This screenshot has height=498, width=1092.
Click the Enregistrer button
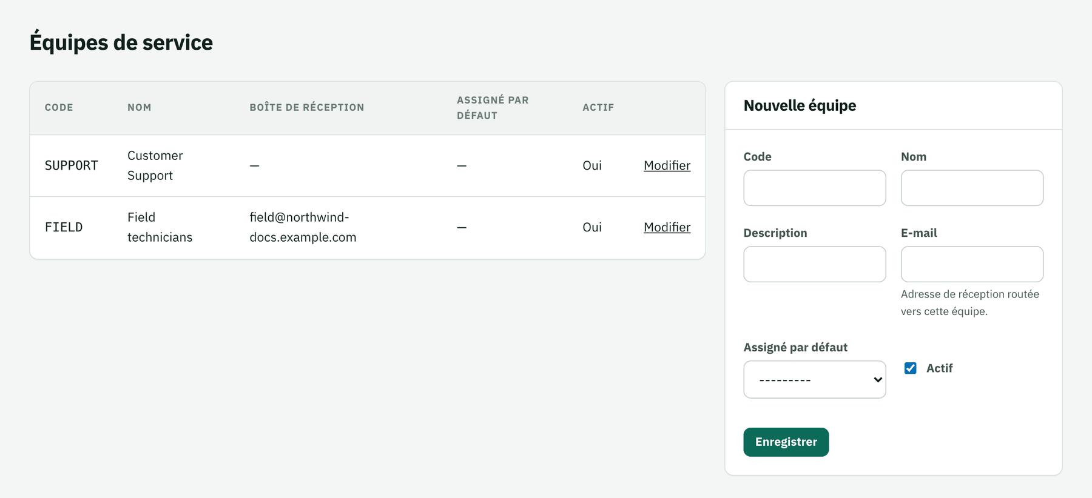point(786,442)
